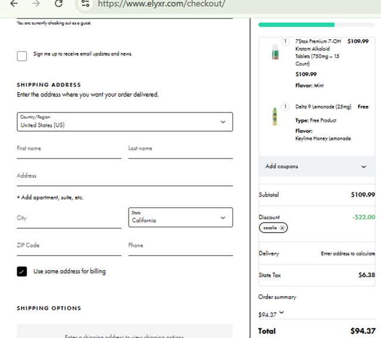
Task: Click Delta 9 Lemonade product thumbnail
Action: pyautogui.click(x=275, y=117)
